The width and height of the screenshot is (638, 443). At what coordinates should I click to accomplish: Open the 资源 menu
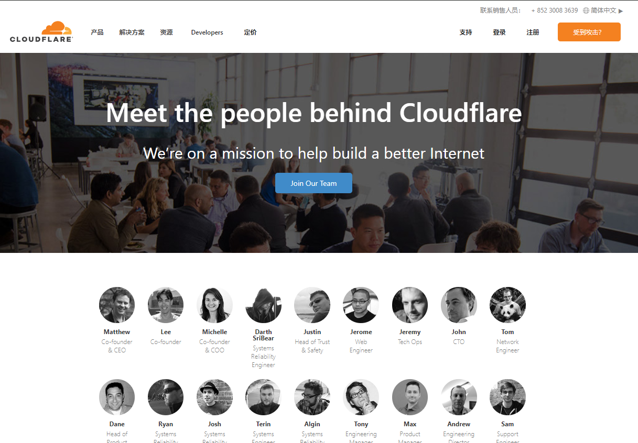(166, 32)
